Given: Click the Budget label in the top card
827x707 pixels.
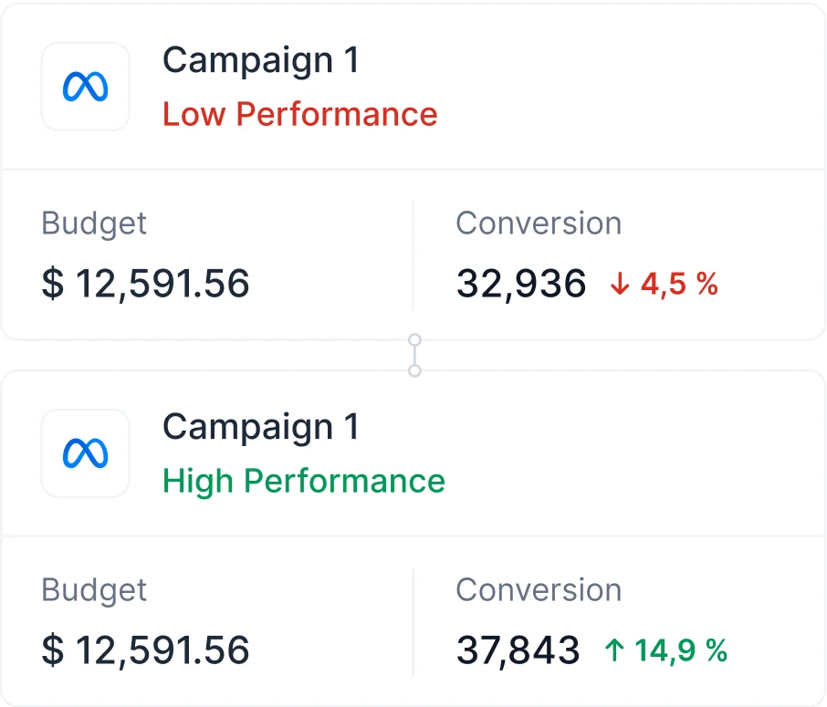Looking at the screenshot, I should [94, 224].
